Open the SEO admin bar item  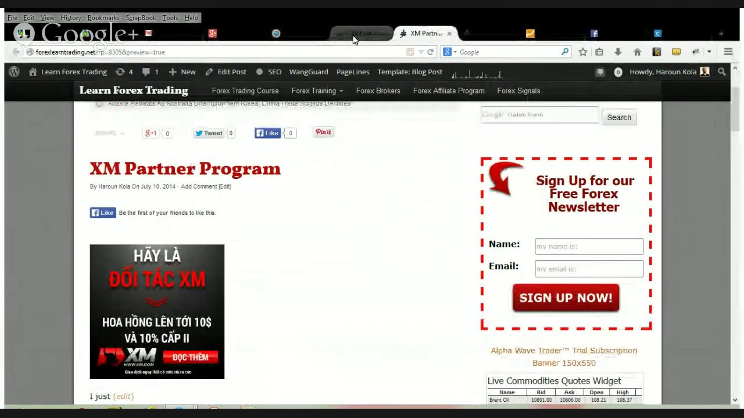pyautogui.click(x=269, y=72)
